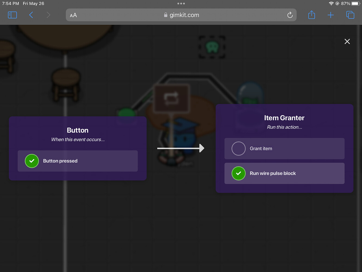Image resolution: width=362 pixels, height=272 pixels.
Task: Click the Button card title
Action: point(78,130)
